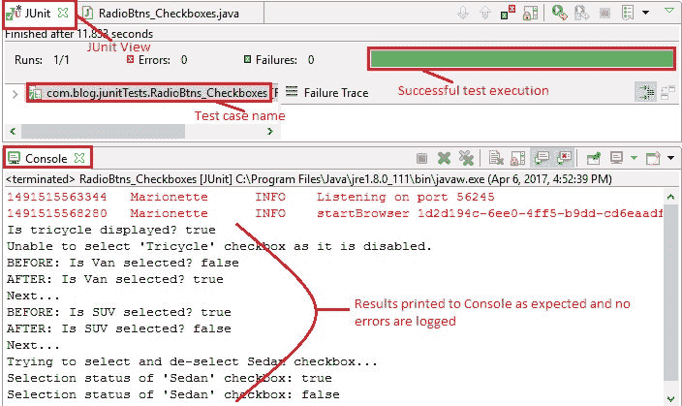Click the green JUnit progress bar
Image resolution: width=682 pixels, height=406 pixels.
pos(522,59)
